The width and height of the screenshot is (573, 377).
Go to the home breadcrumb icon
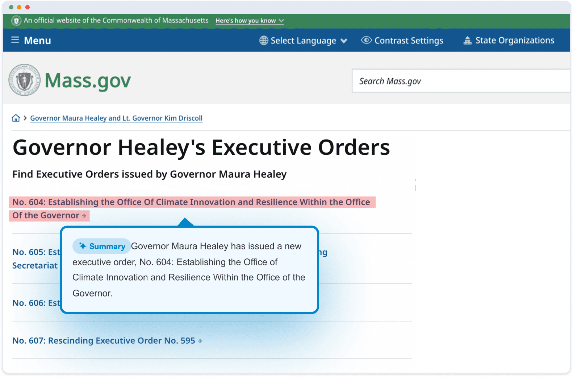point(16,118)
